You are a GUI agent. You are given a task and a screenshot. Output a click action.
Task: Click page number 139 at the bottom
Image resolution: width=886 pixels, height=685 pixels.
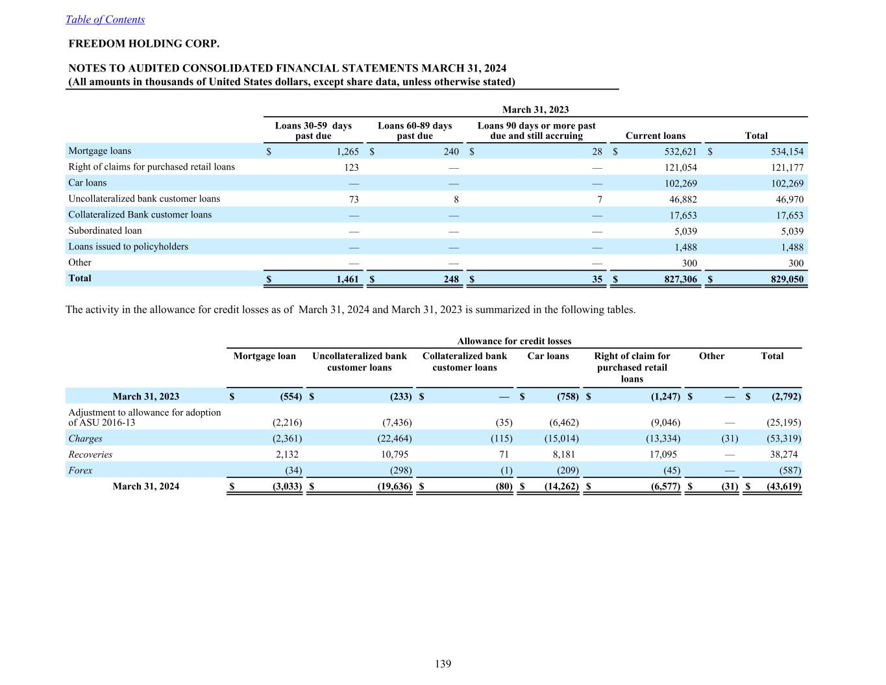[443, 664]
